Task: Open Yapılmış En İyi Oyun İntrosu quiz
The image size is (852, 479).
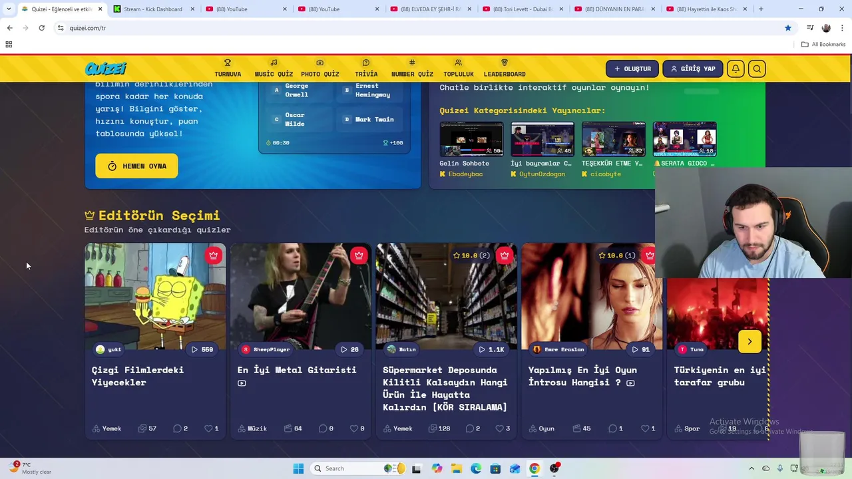Action: 582,376
